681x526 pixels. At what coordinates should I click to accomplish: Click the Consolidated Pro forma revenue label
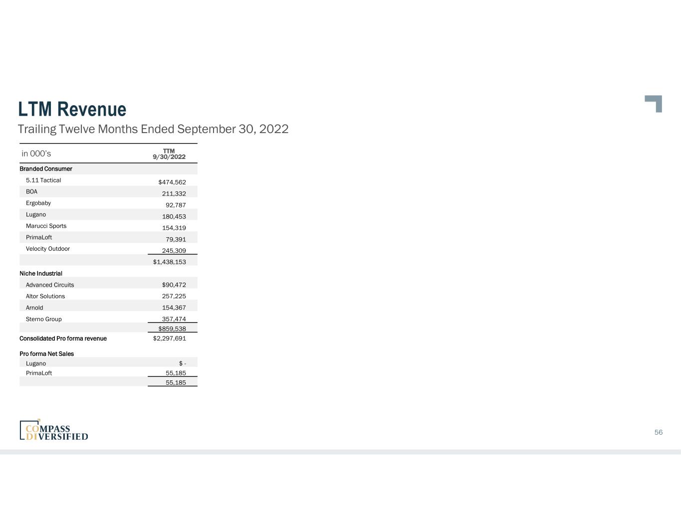(x=63, y=339)
